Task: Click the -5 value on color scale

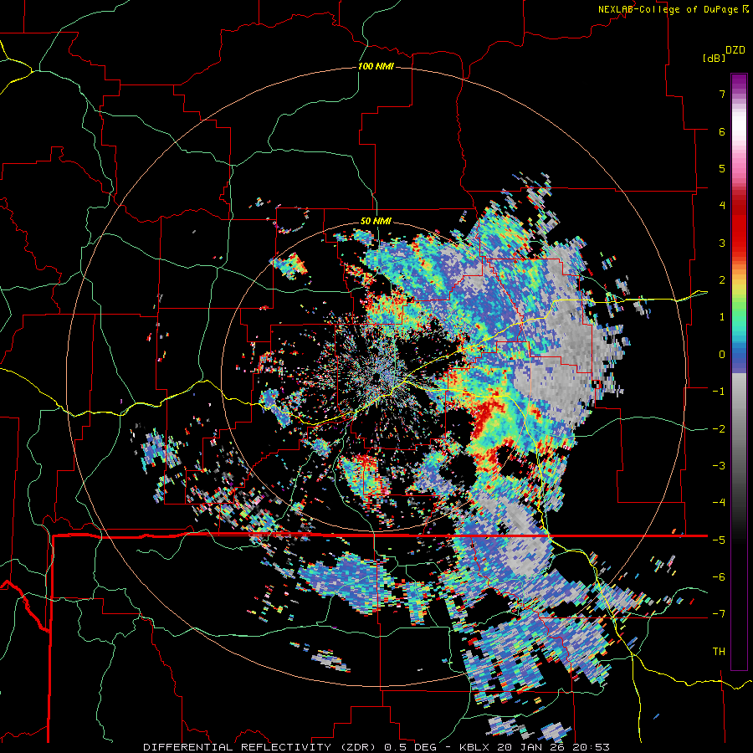Action: click(719, 540)
